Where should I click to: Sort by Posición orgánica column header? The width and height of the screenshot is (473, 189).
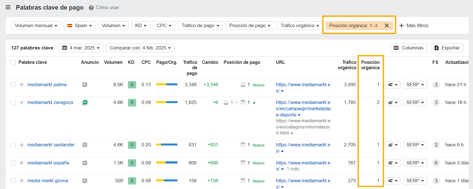click(370, 65)
